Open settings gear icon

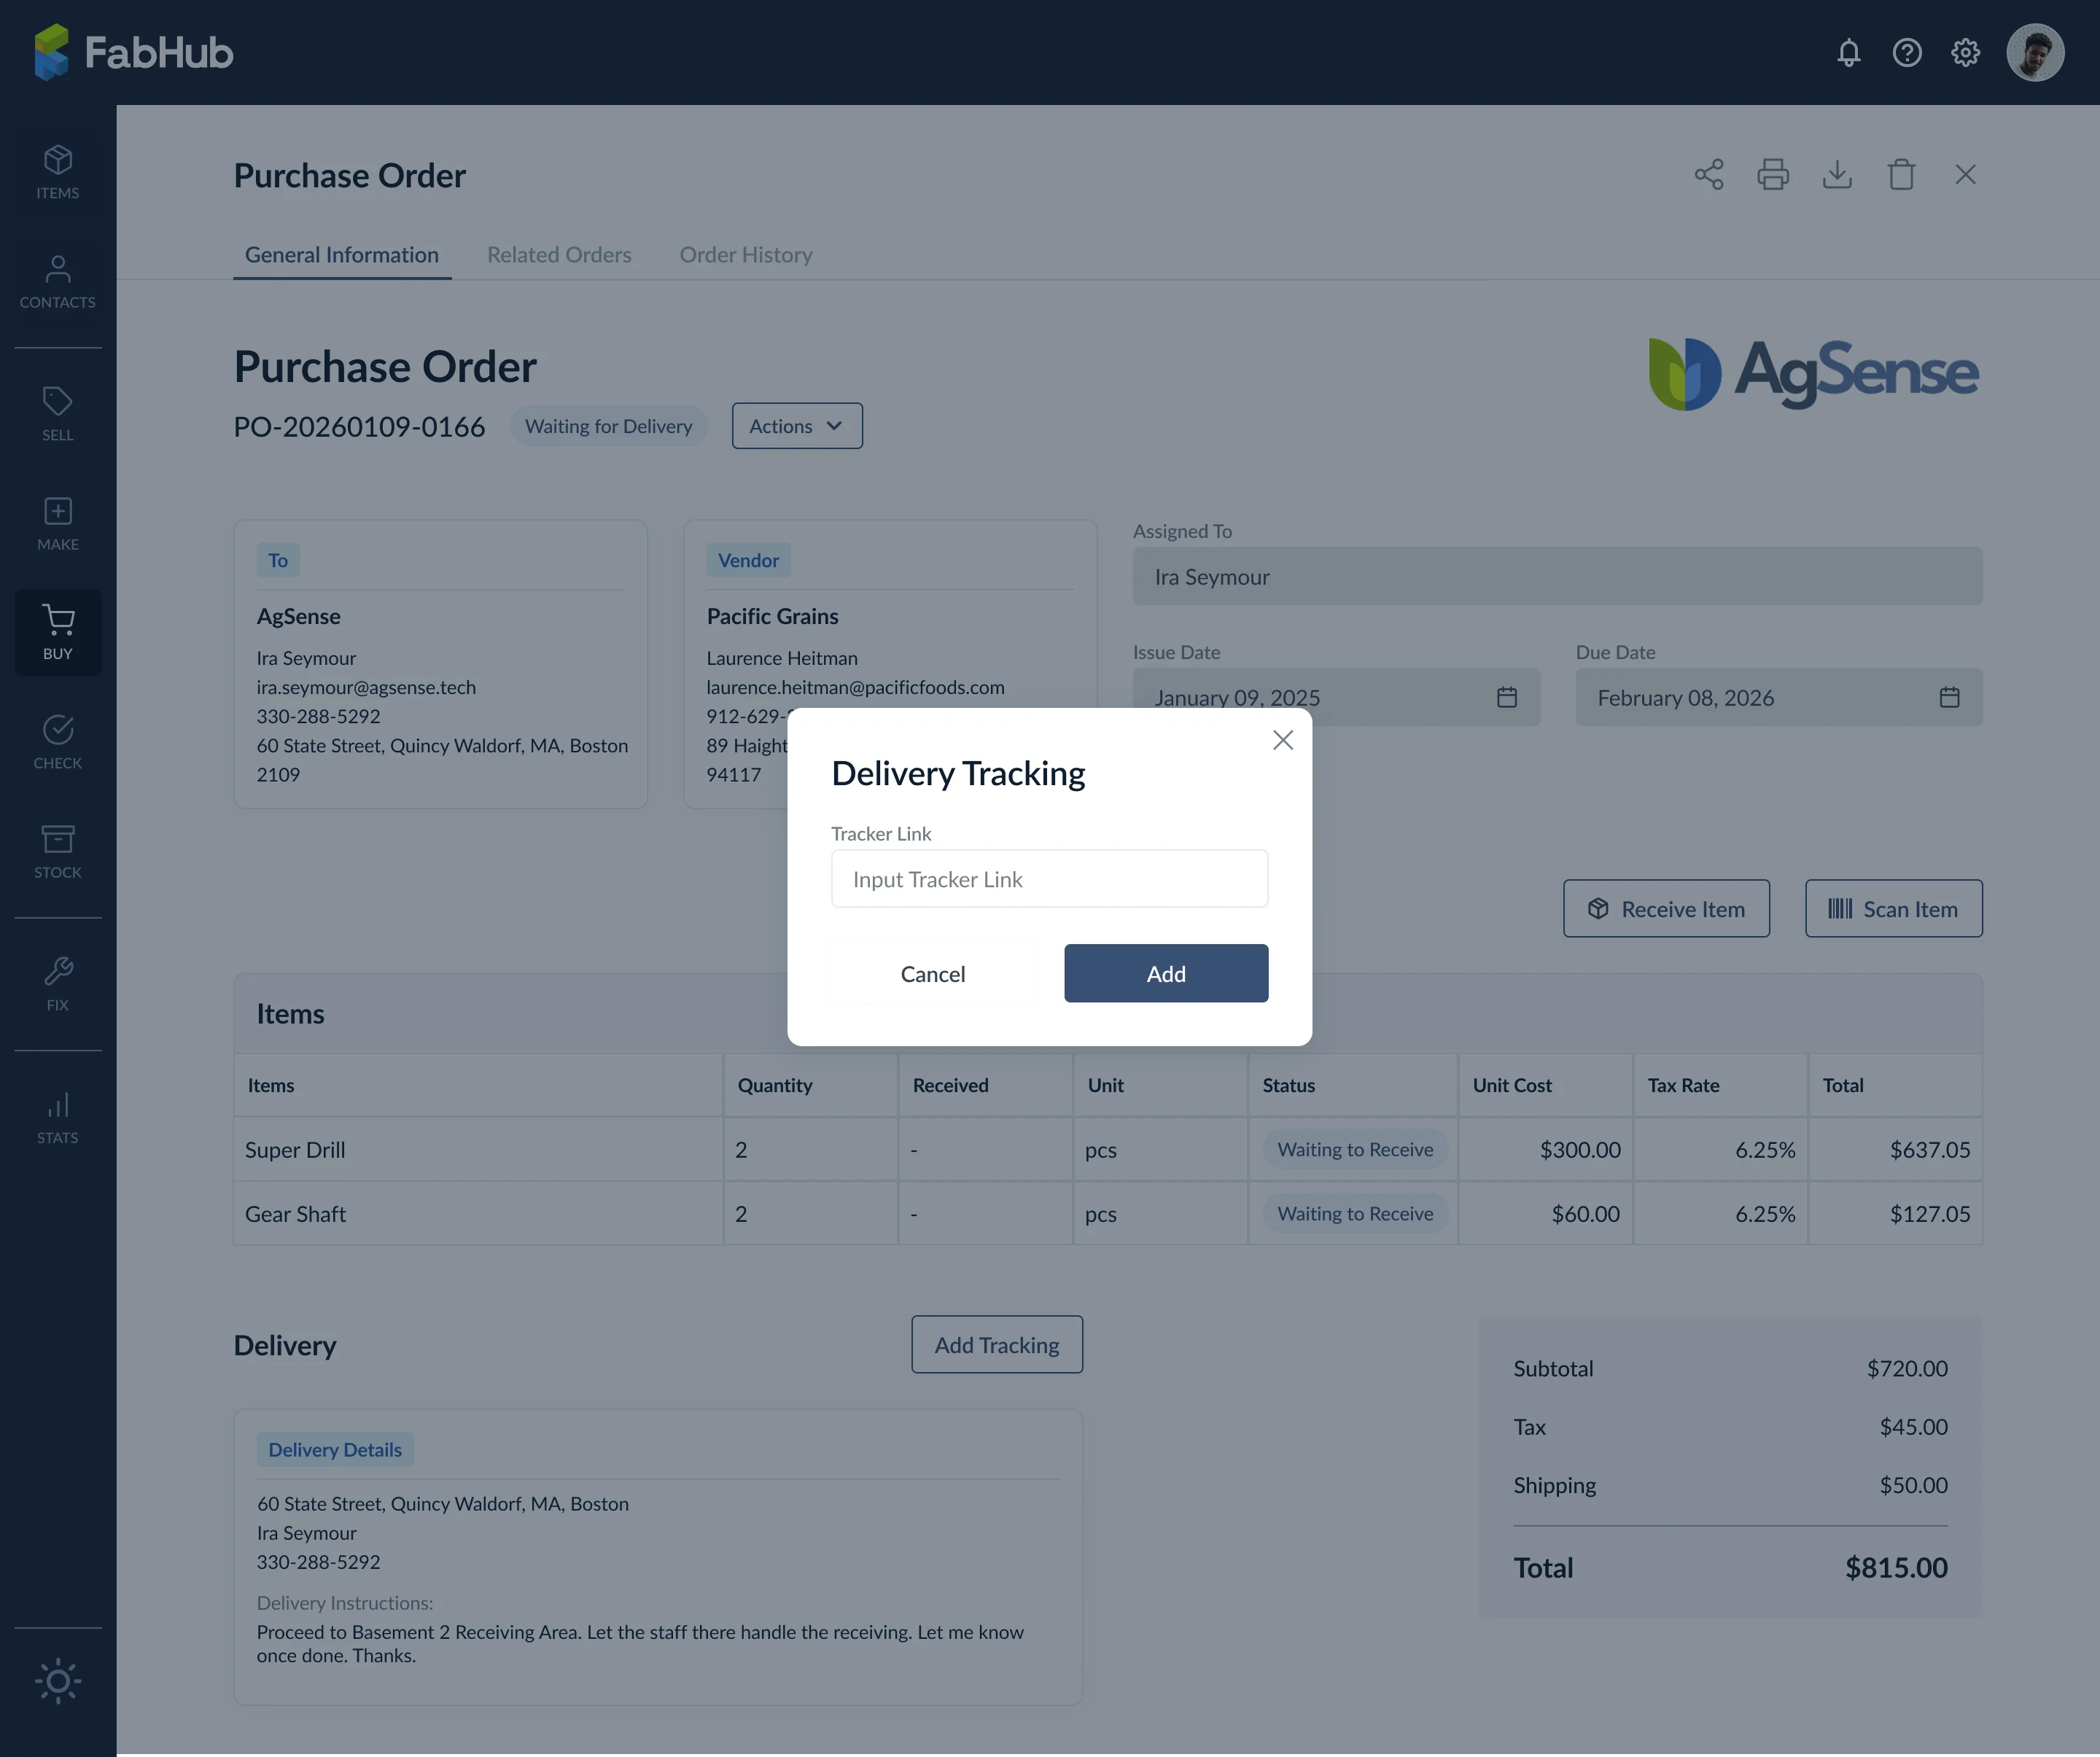(1965, 52)
